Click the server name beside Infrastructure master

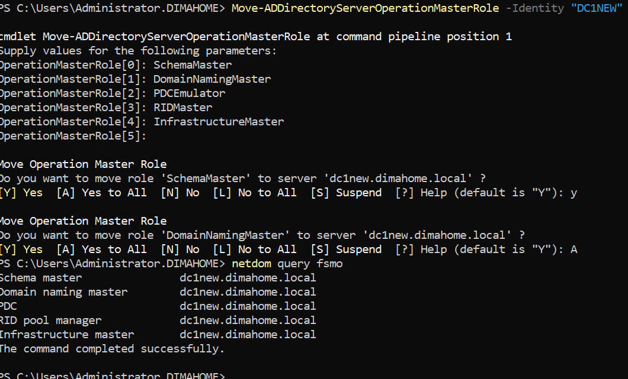pyautogui.click(x=248, y=335)
